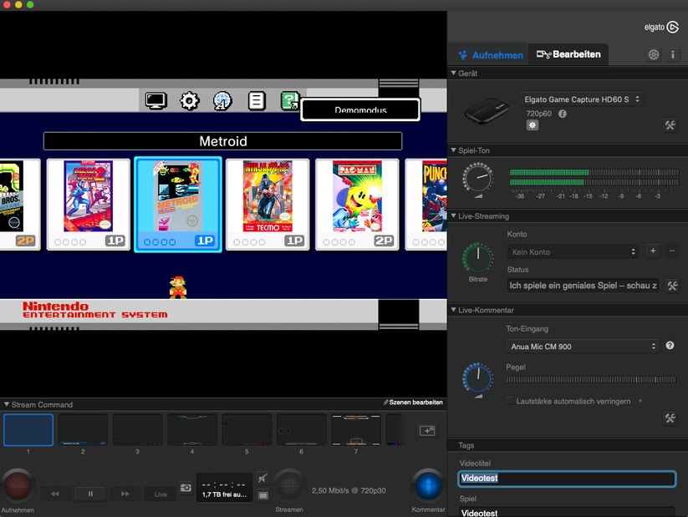
Task: Open the Kein Konto account dropdown
Action: coord(573,251)
